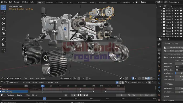Open the Keying dropdown
The height and width of the screenshot is (103, 183).
pos(21,95)
